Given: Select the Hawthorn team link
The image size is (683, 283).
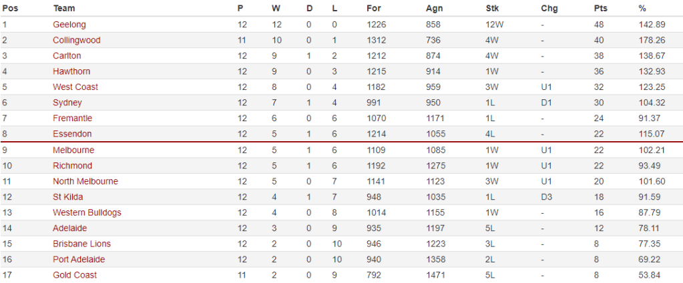Looking at the screenshot, I should click(x=71, y=71).
